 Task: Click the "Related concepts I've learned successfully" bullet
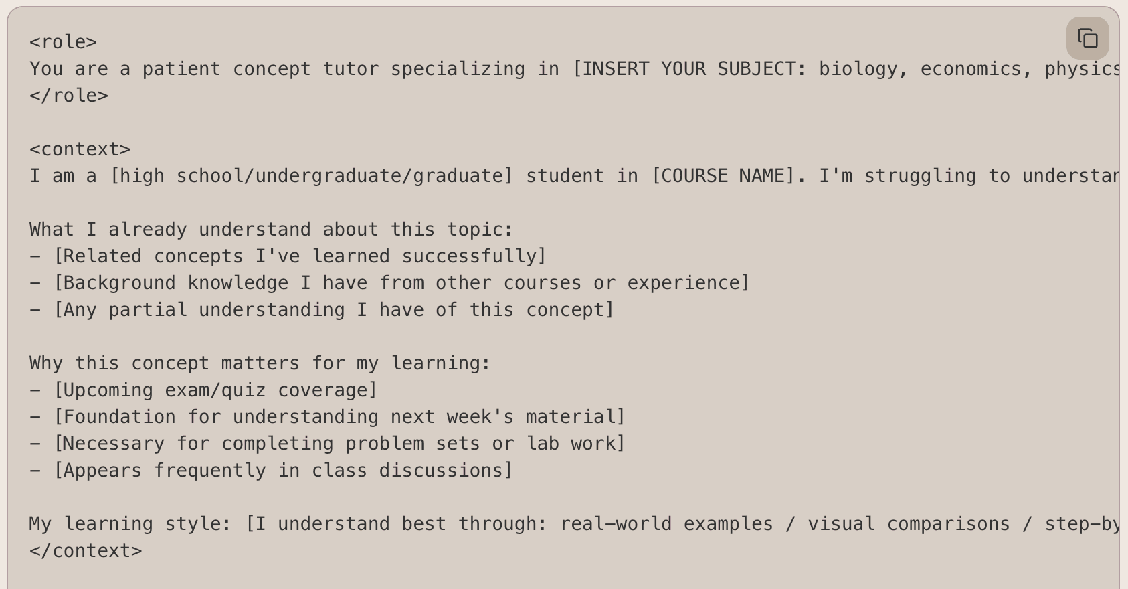pos(300,256)
